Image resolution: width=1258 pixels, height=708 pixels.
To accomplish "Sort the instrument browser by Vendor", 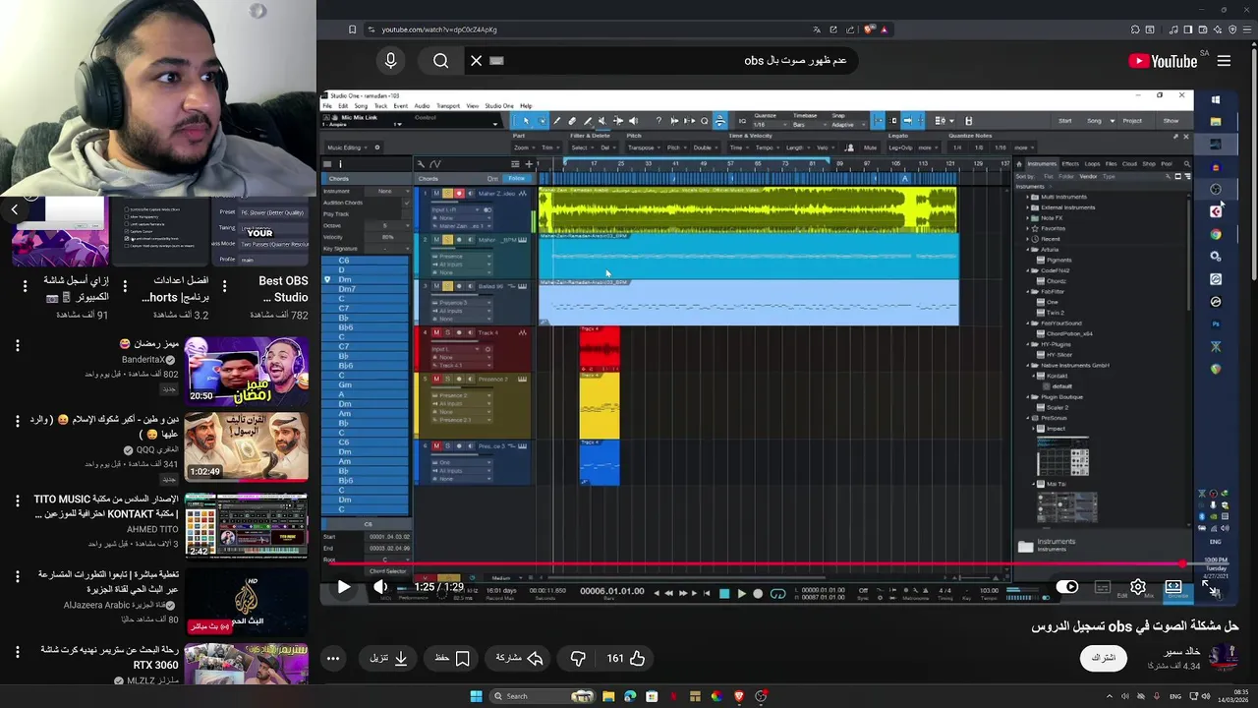I will point(1088,177).
